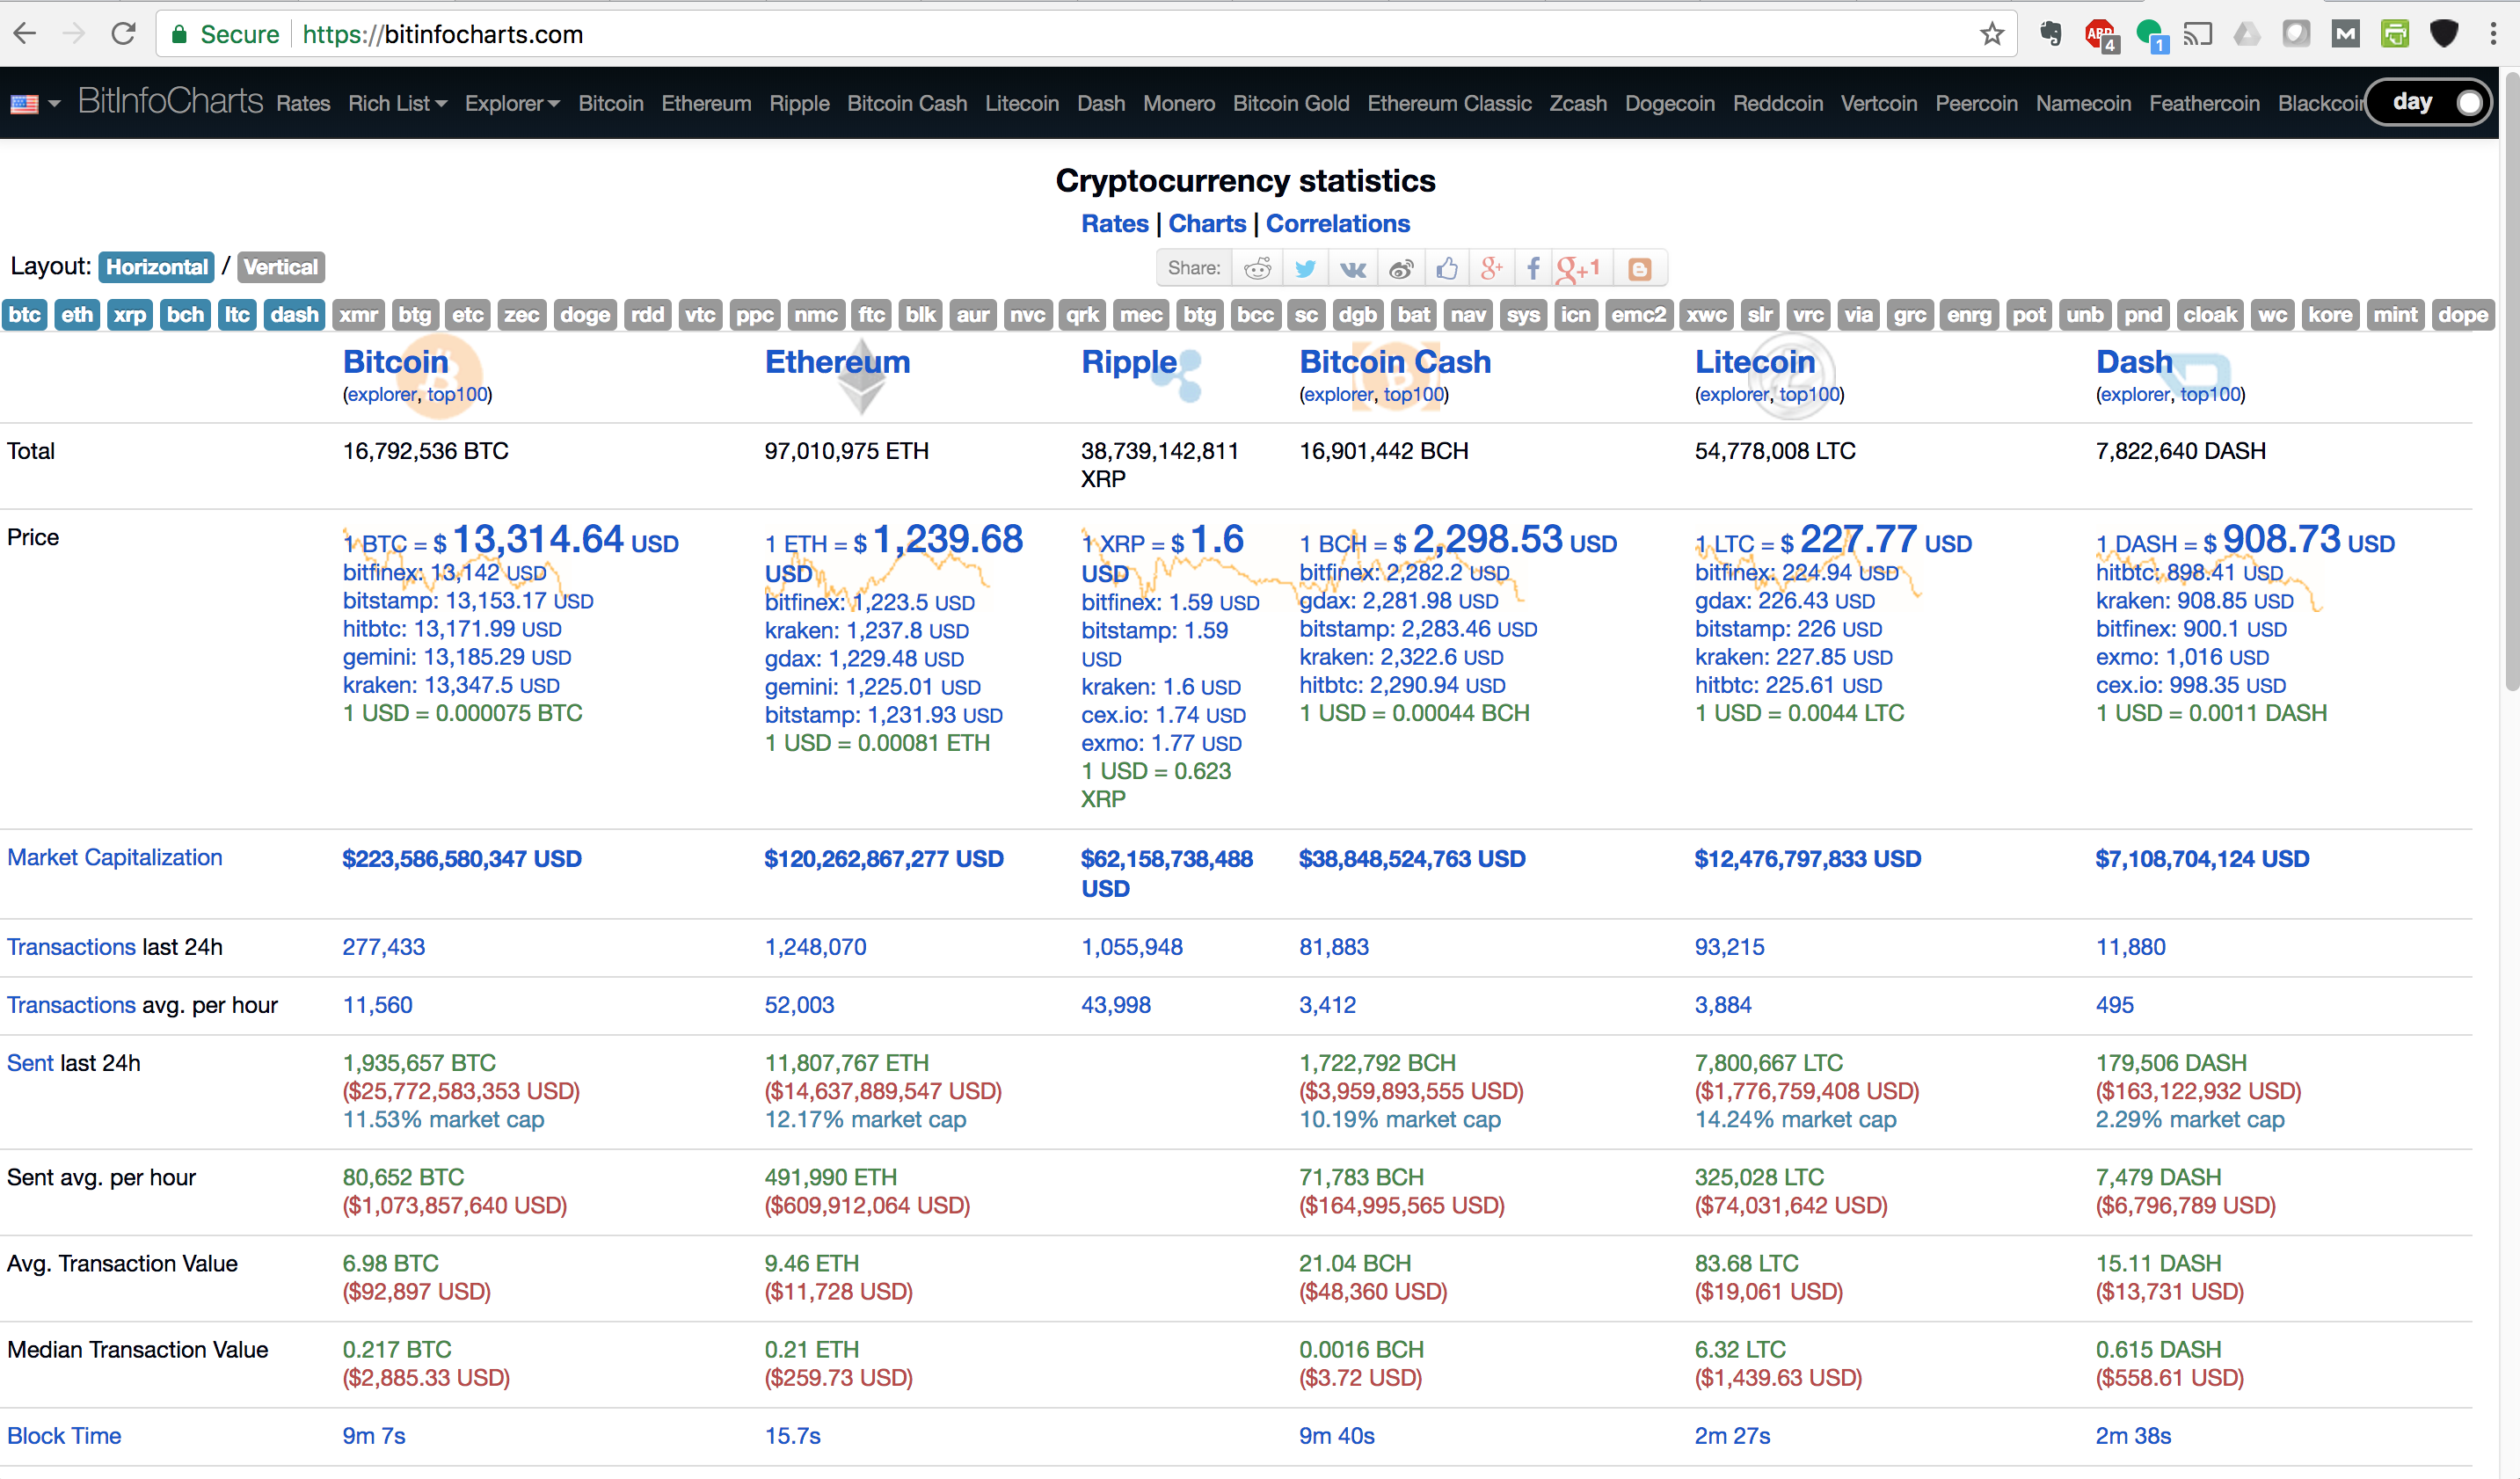The image size is (2520, 1479).
Task: Open the blue Charts link
Action: pos(1207,224)
